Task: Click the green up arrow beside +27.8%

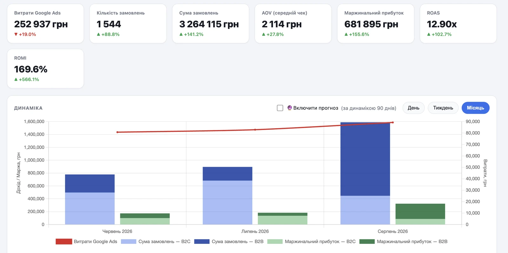Action: tap(264, 34)
